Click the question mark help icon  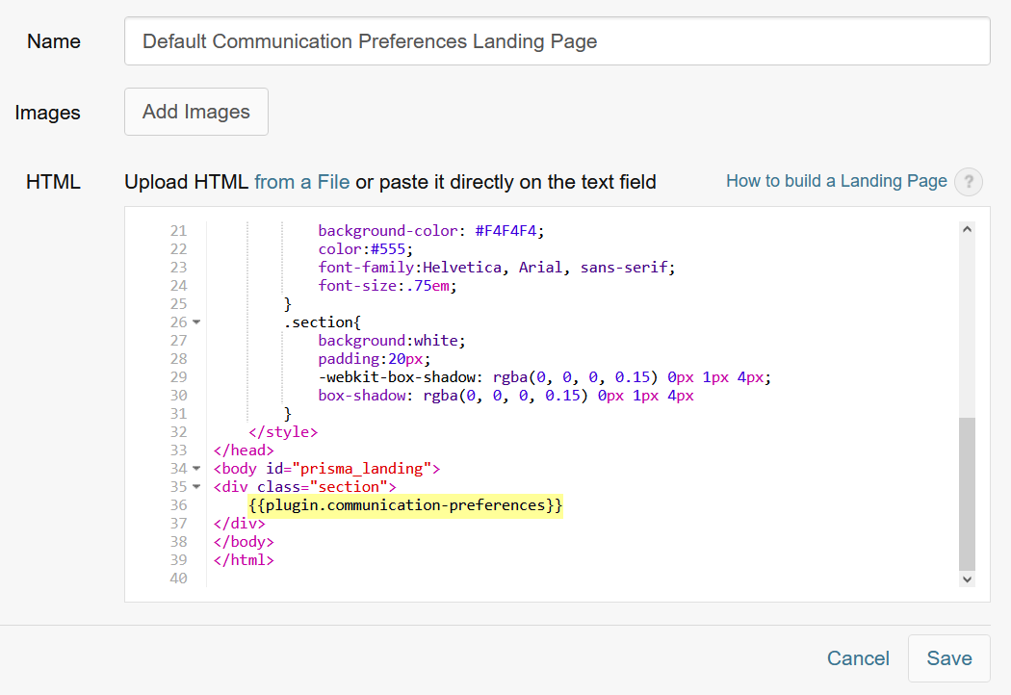[x=969, y=182]
